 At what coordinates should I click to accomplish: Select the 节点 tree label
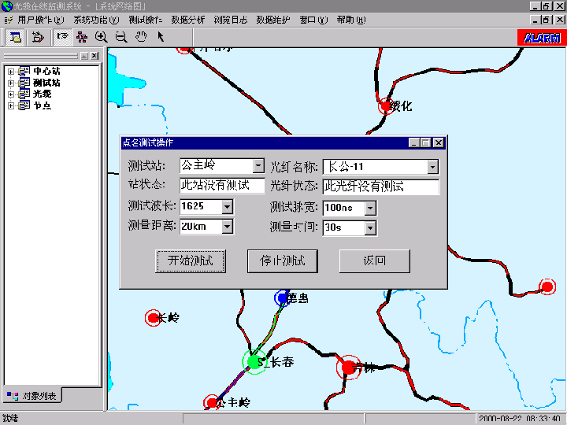pyautogui.click(x=43, y=105)
